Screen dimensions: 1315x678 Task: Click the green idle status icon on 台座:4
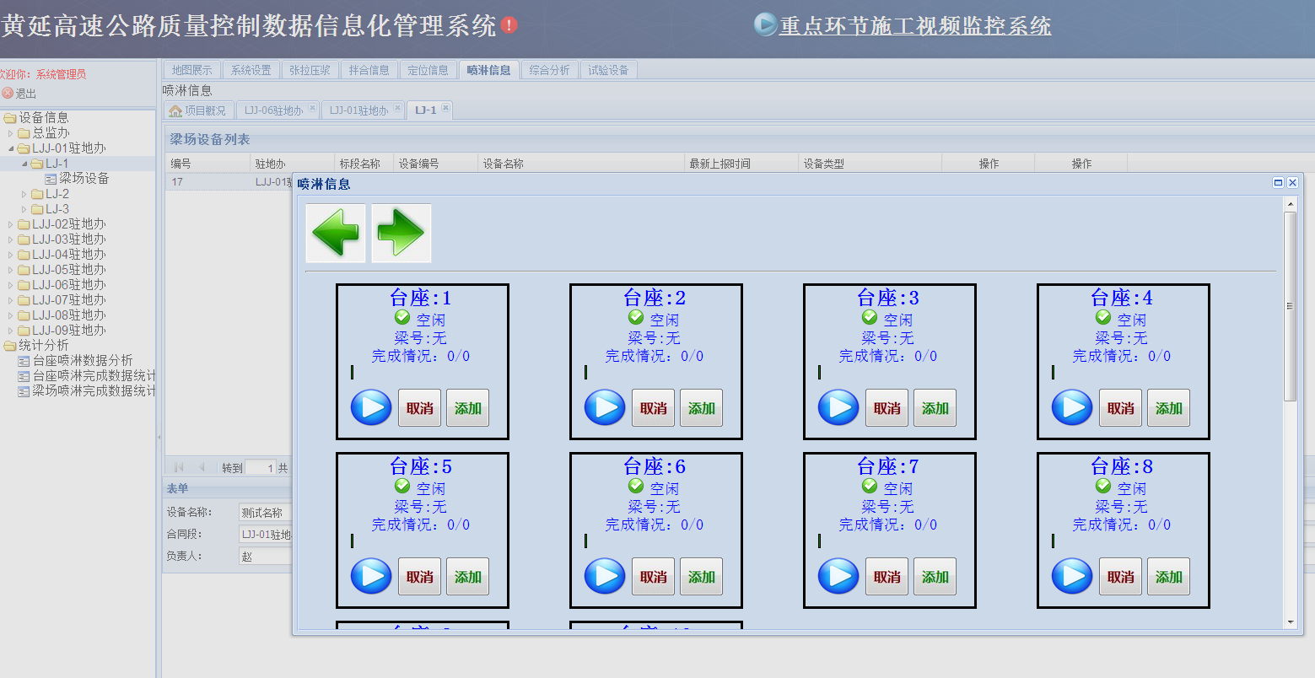click(x=1103, y=317)
